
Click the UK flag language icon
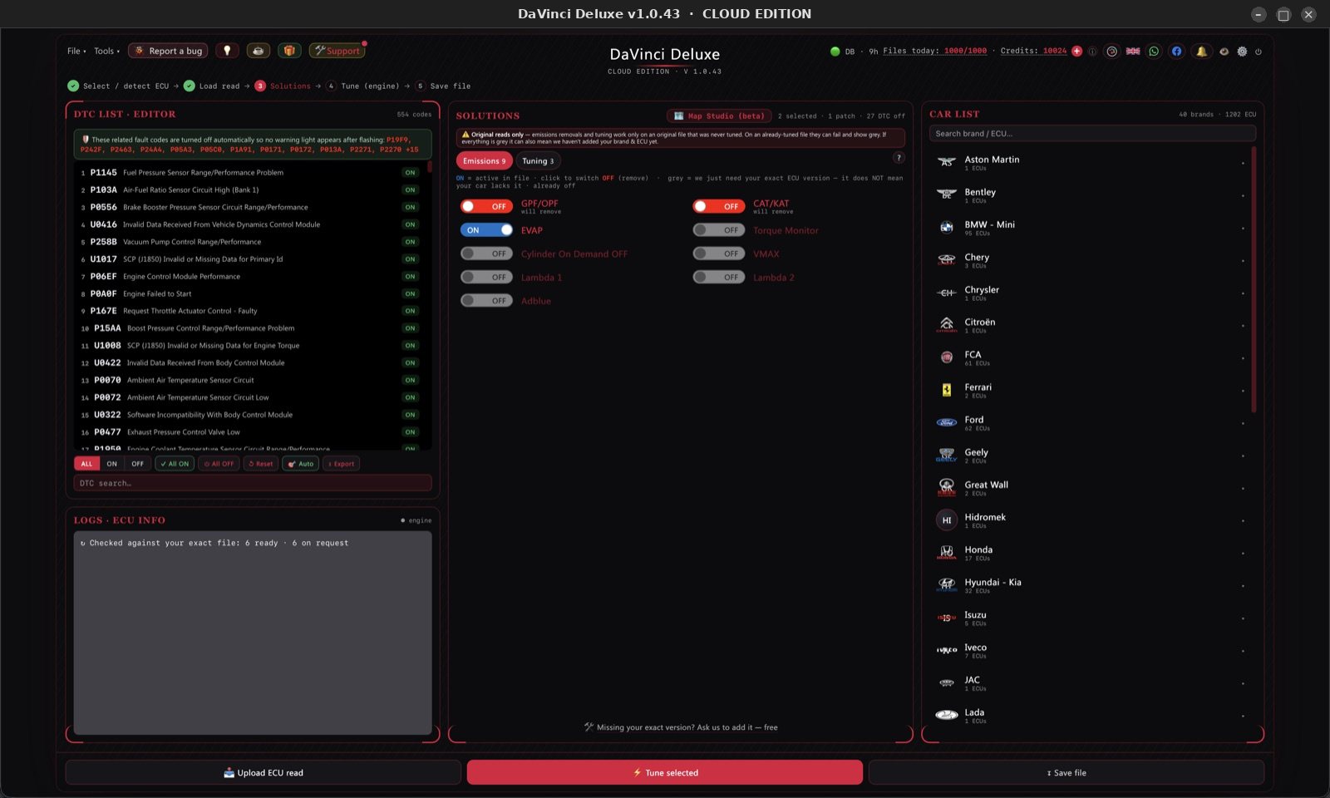click(x=1133, y=52)
